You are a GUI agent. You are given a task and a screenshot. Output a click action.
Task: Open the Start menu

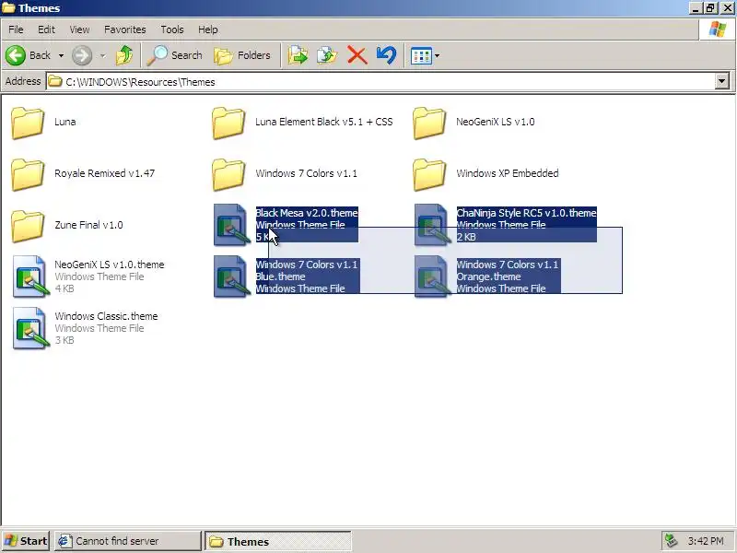[26, 541]
